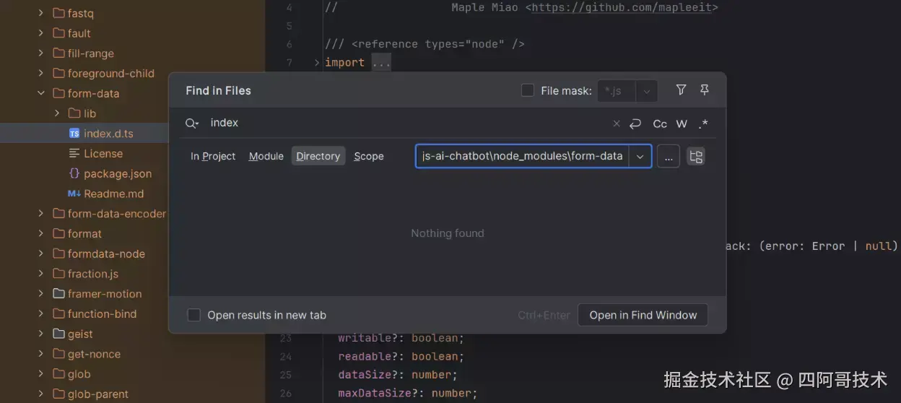
Task: Click the folded '...' import placeholder
Action: [381, 63]
